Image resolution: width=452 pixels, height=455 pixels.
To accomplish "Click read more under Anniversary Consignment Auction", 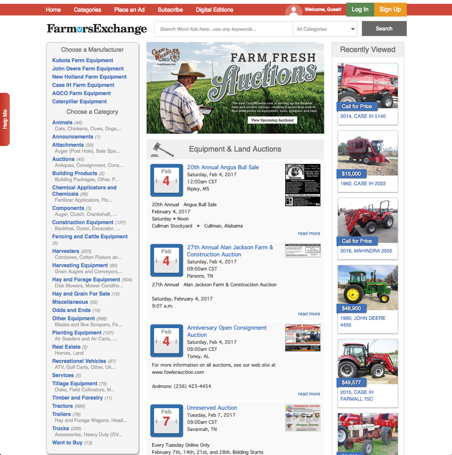I will tap(309, 394).
